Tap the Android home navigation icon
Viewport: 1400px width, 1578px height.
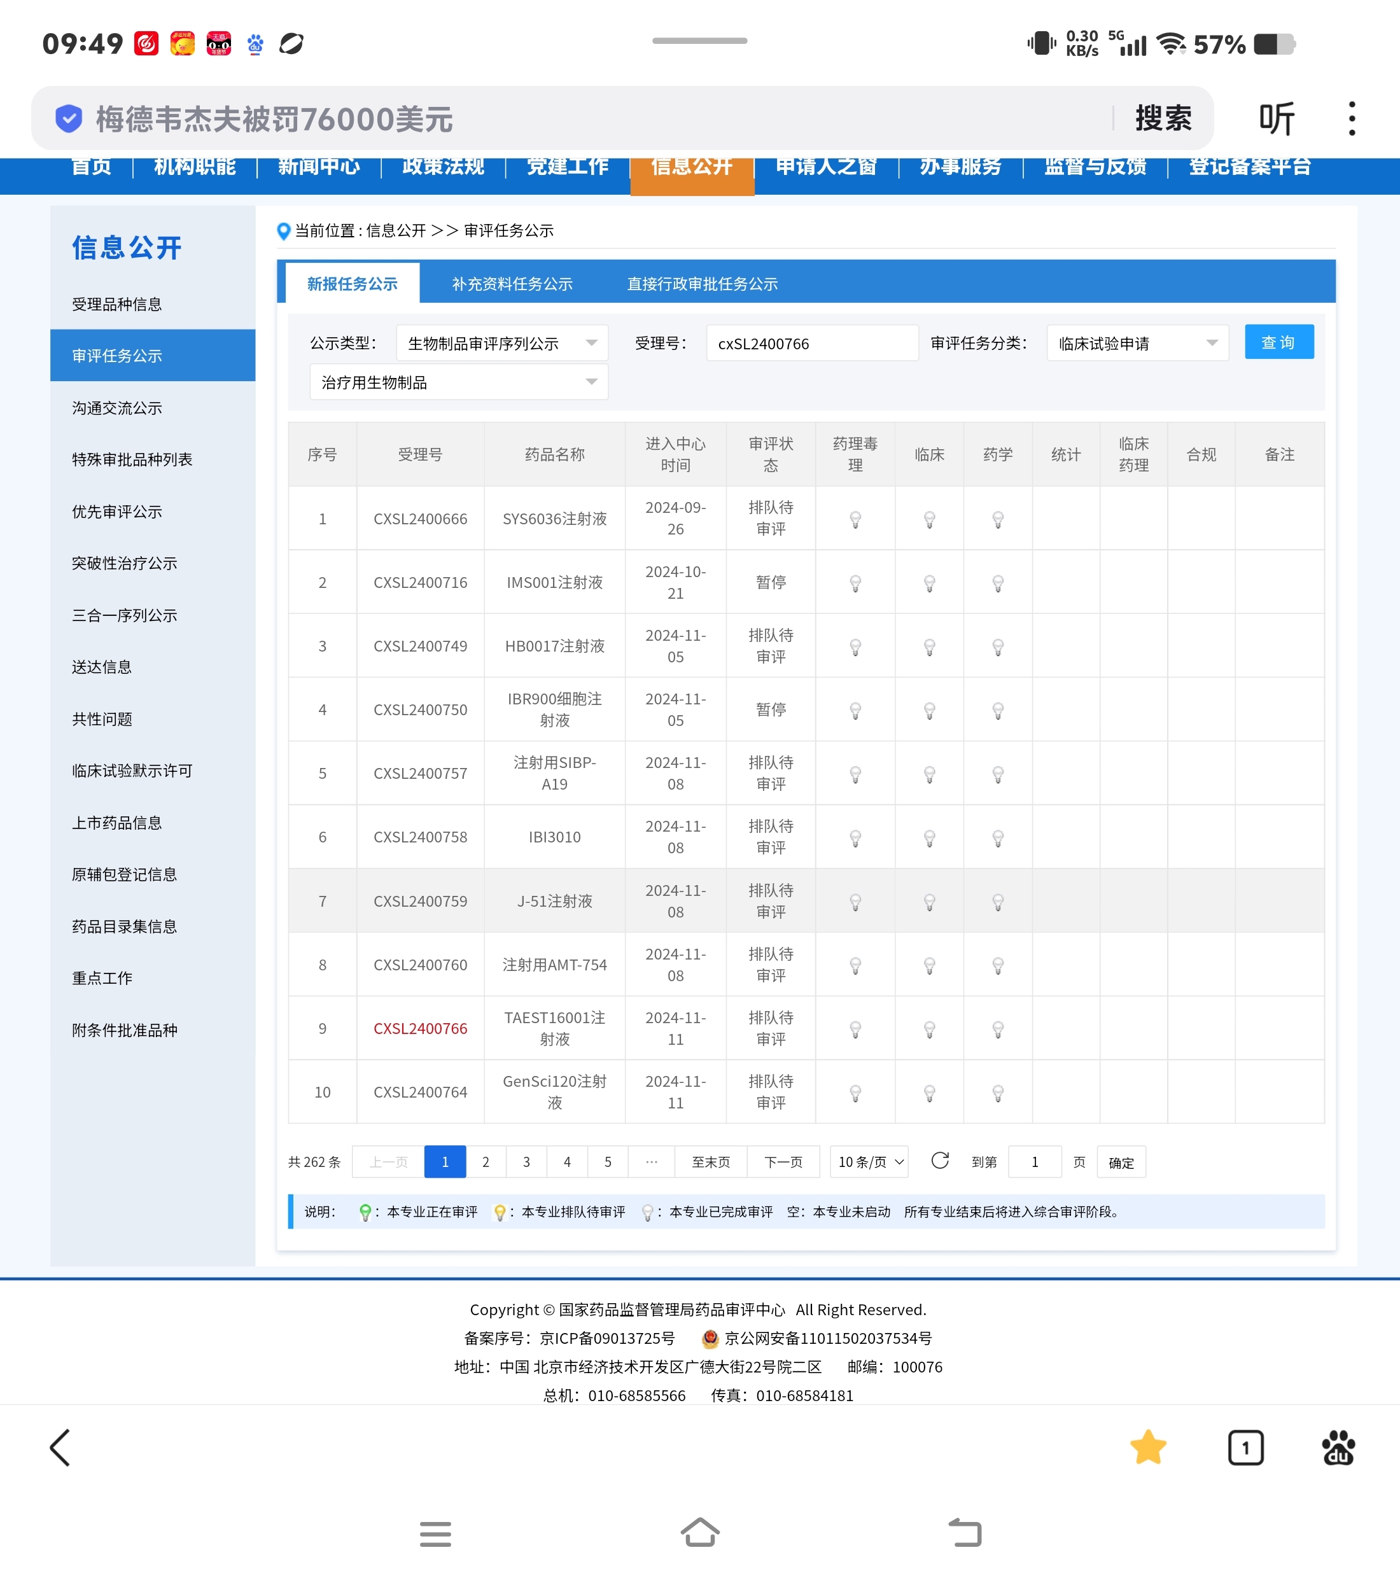[x=699, y=1532]
